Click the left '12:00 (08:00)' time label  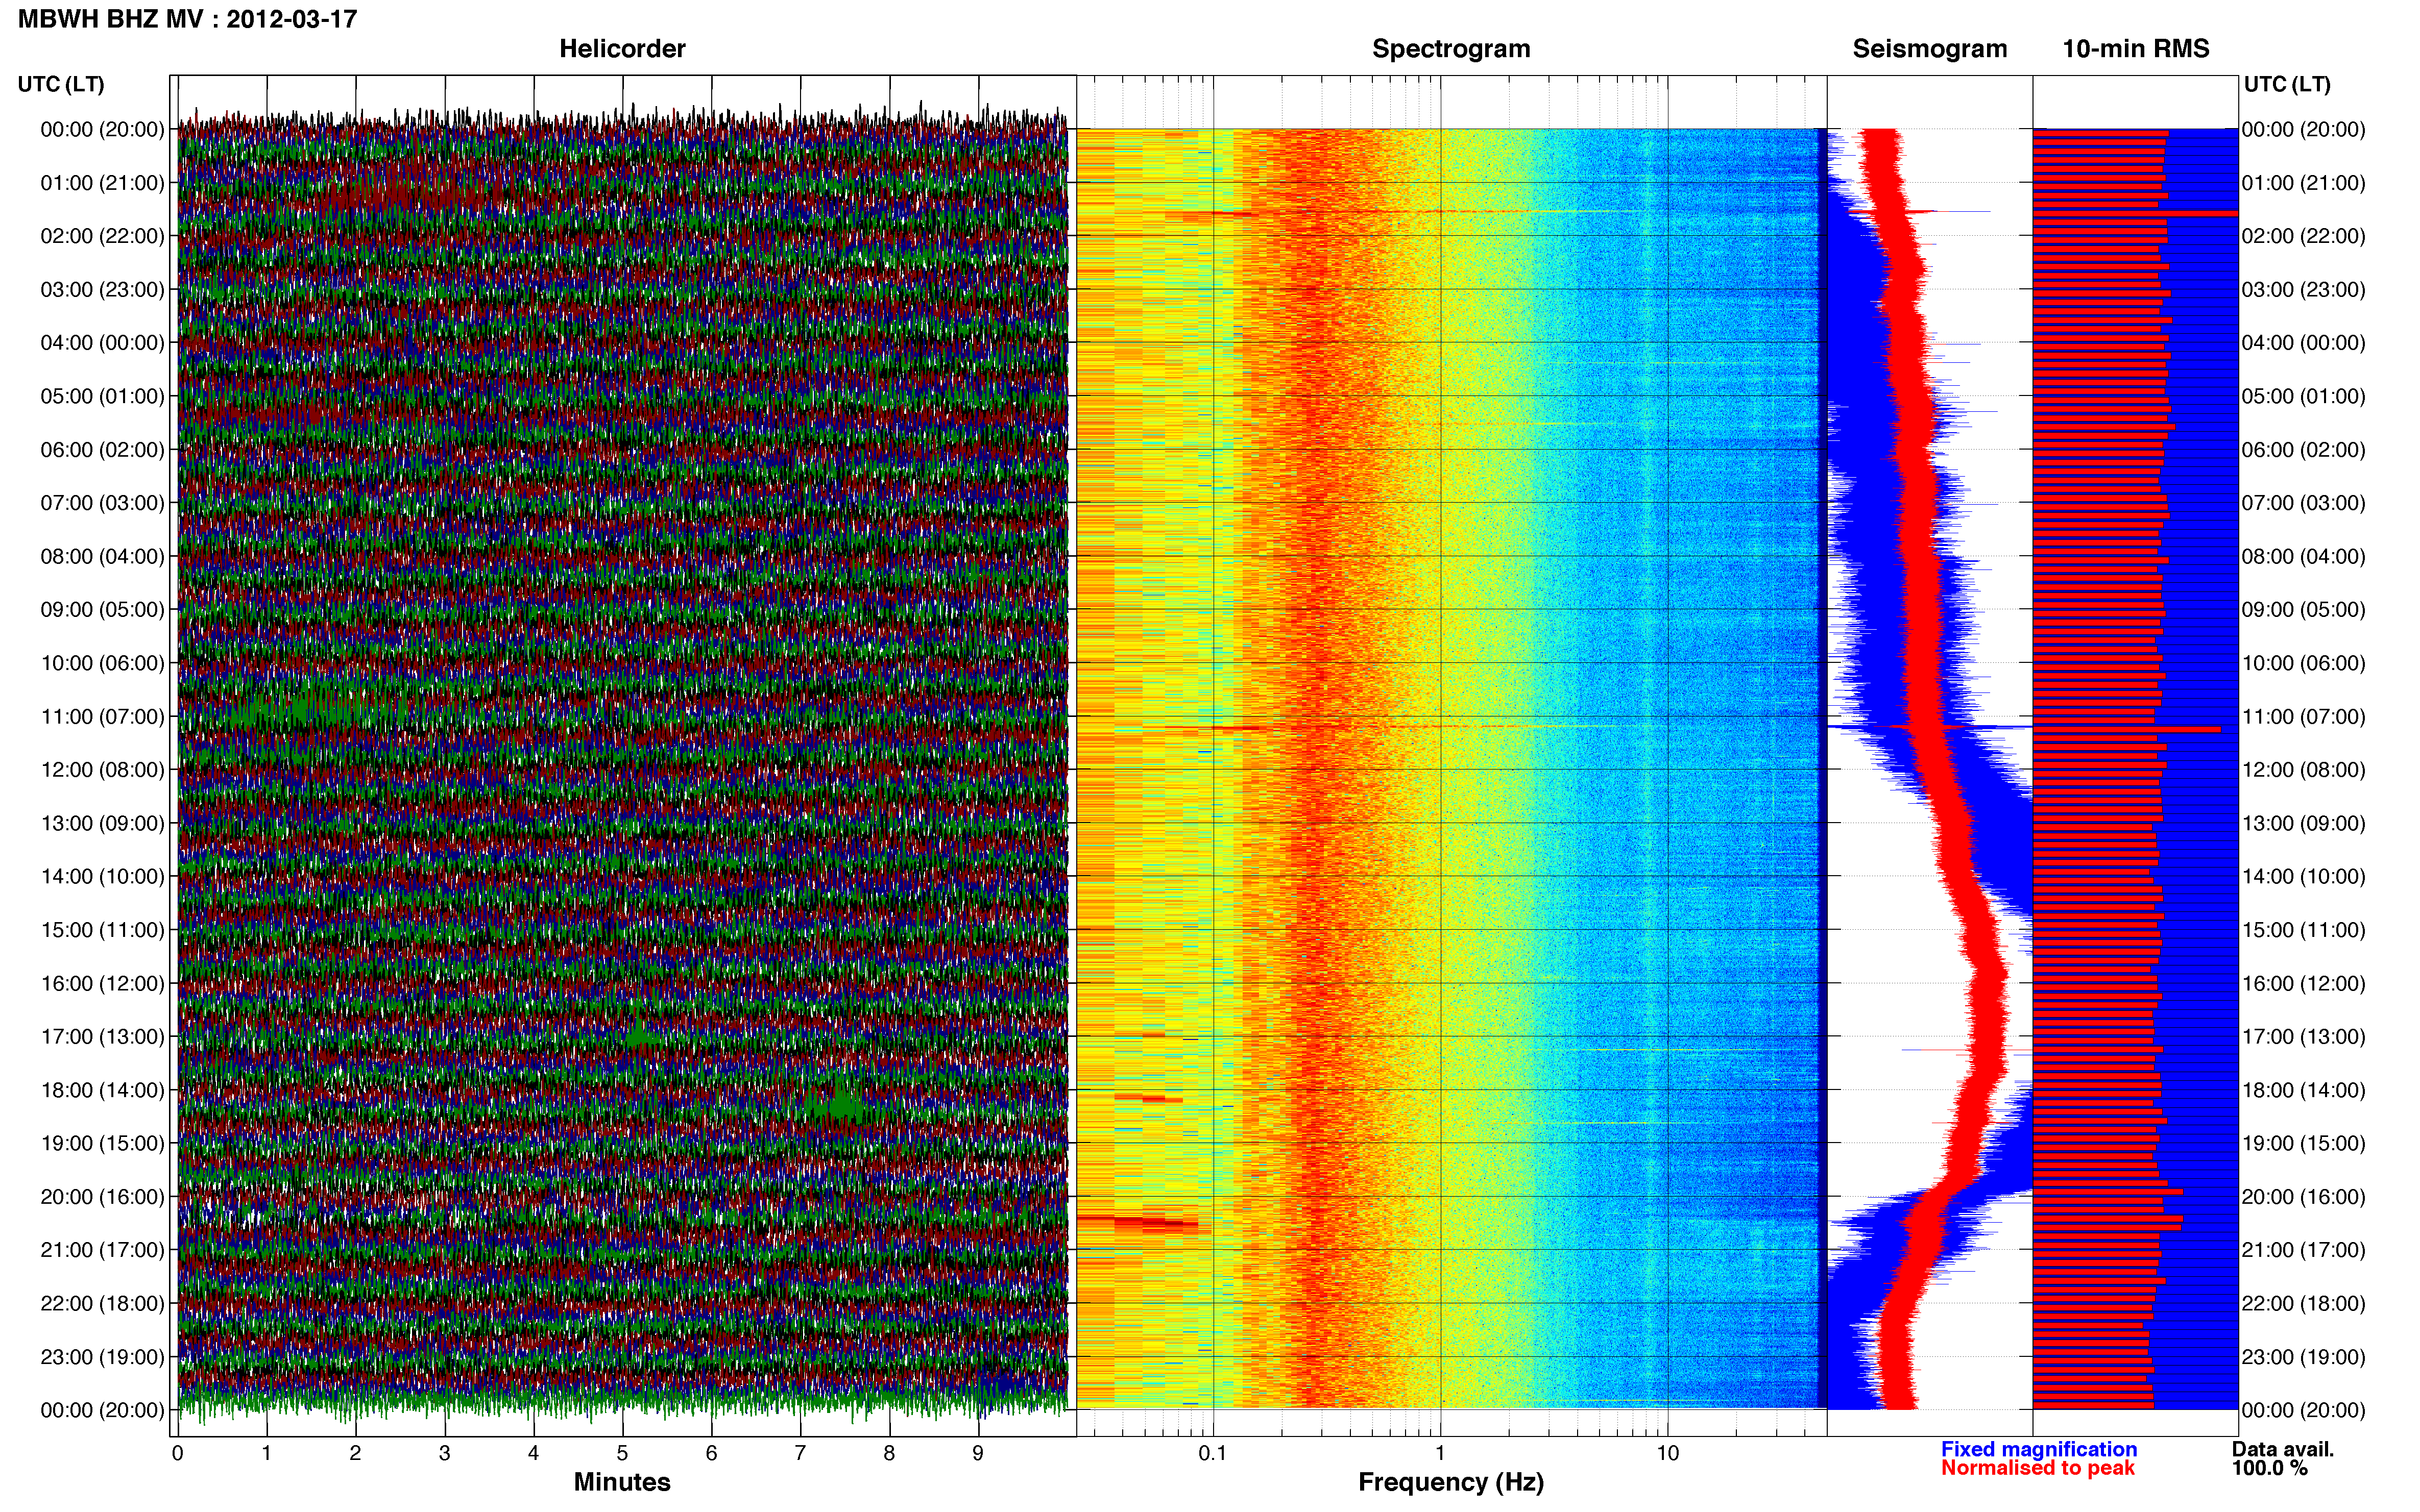(102, 770)
